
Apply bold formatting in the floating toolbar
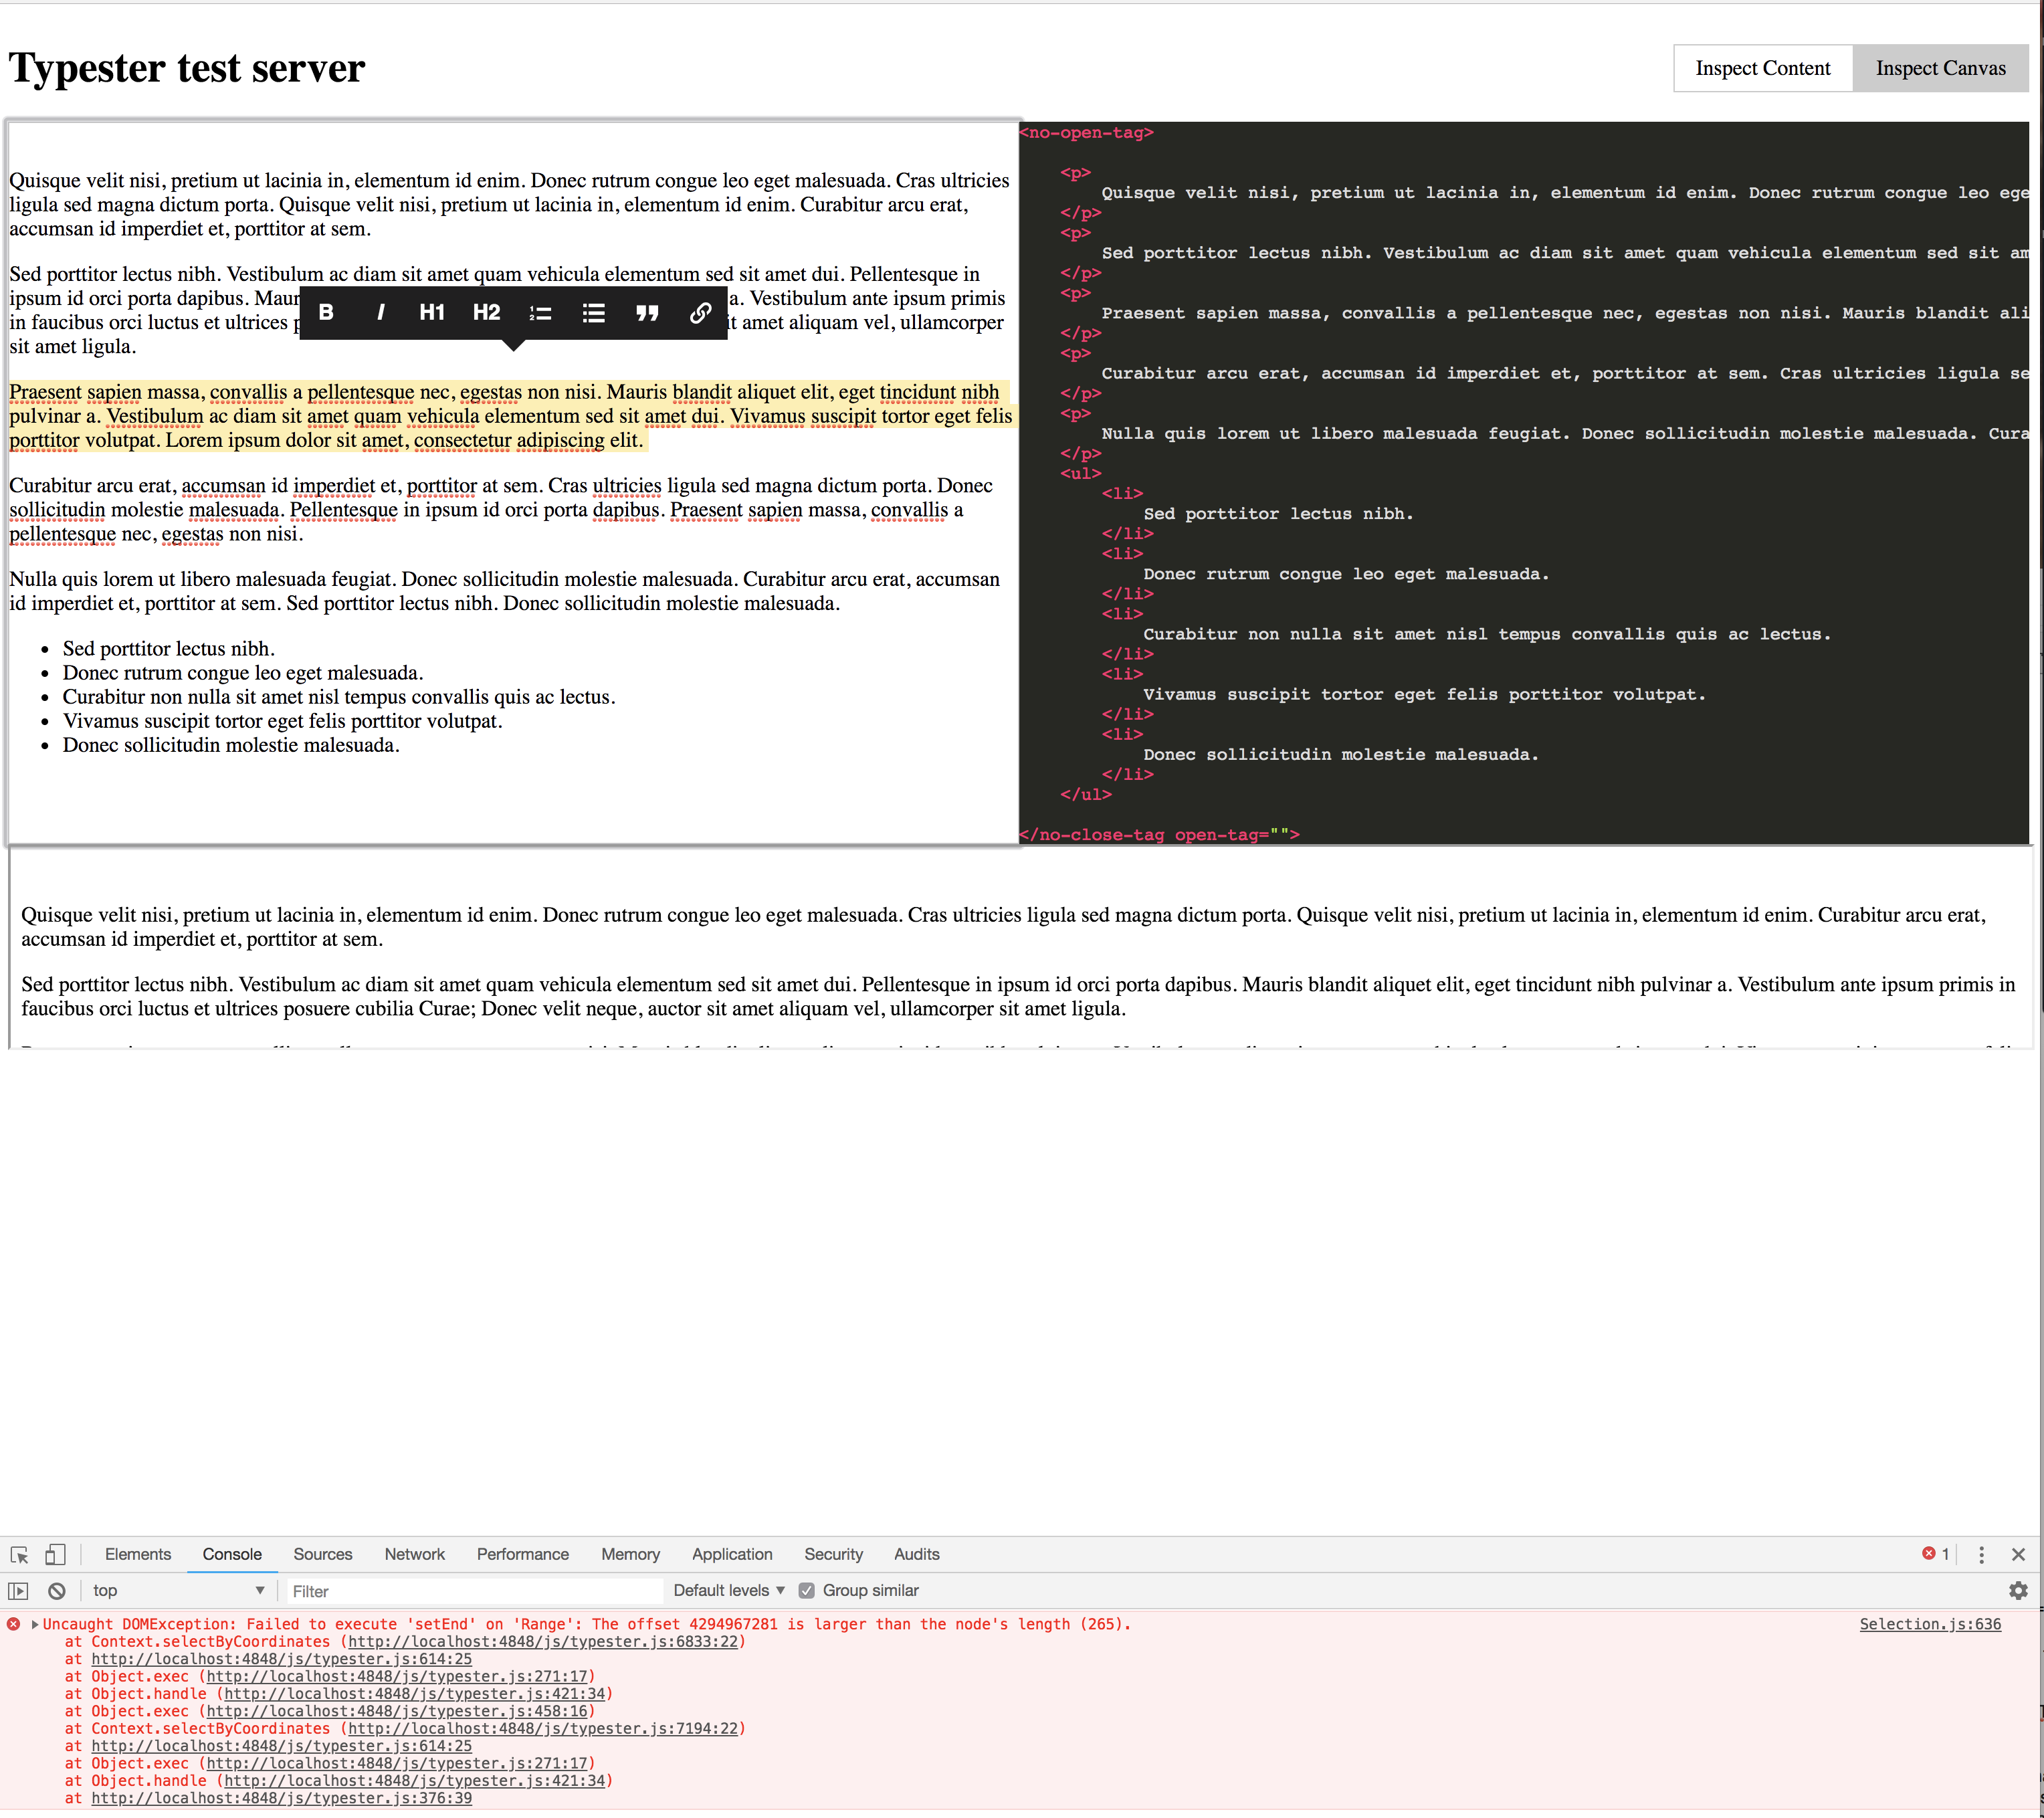[326, 312]
